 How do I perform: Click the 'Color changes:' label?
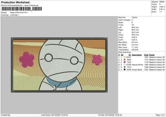click(124, 20)
